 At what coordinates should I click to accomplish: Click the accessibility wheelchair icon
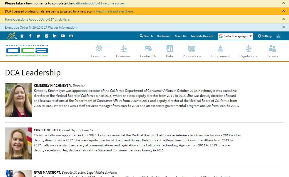(x=279, y=36)
